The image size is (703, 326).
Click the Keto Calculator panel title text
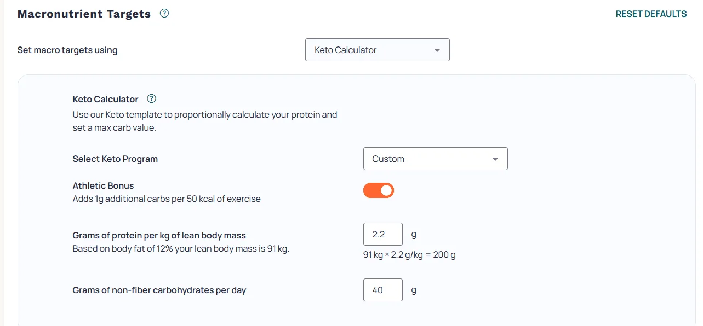point(106,99)
